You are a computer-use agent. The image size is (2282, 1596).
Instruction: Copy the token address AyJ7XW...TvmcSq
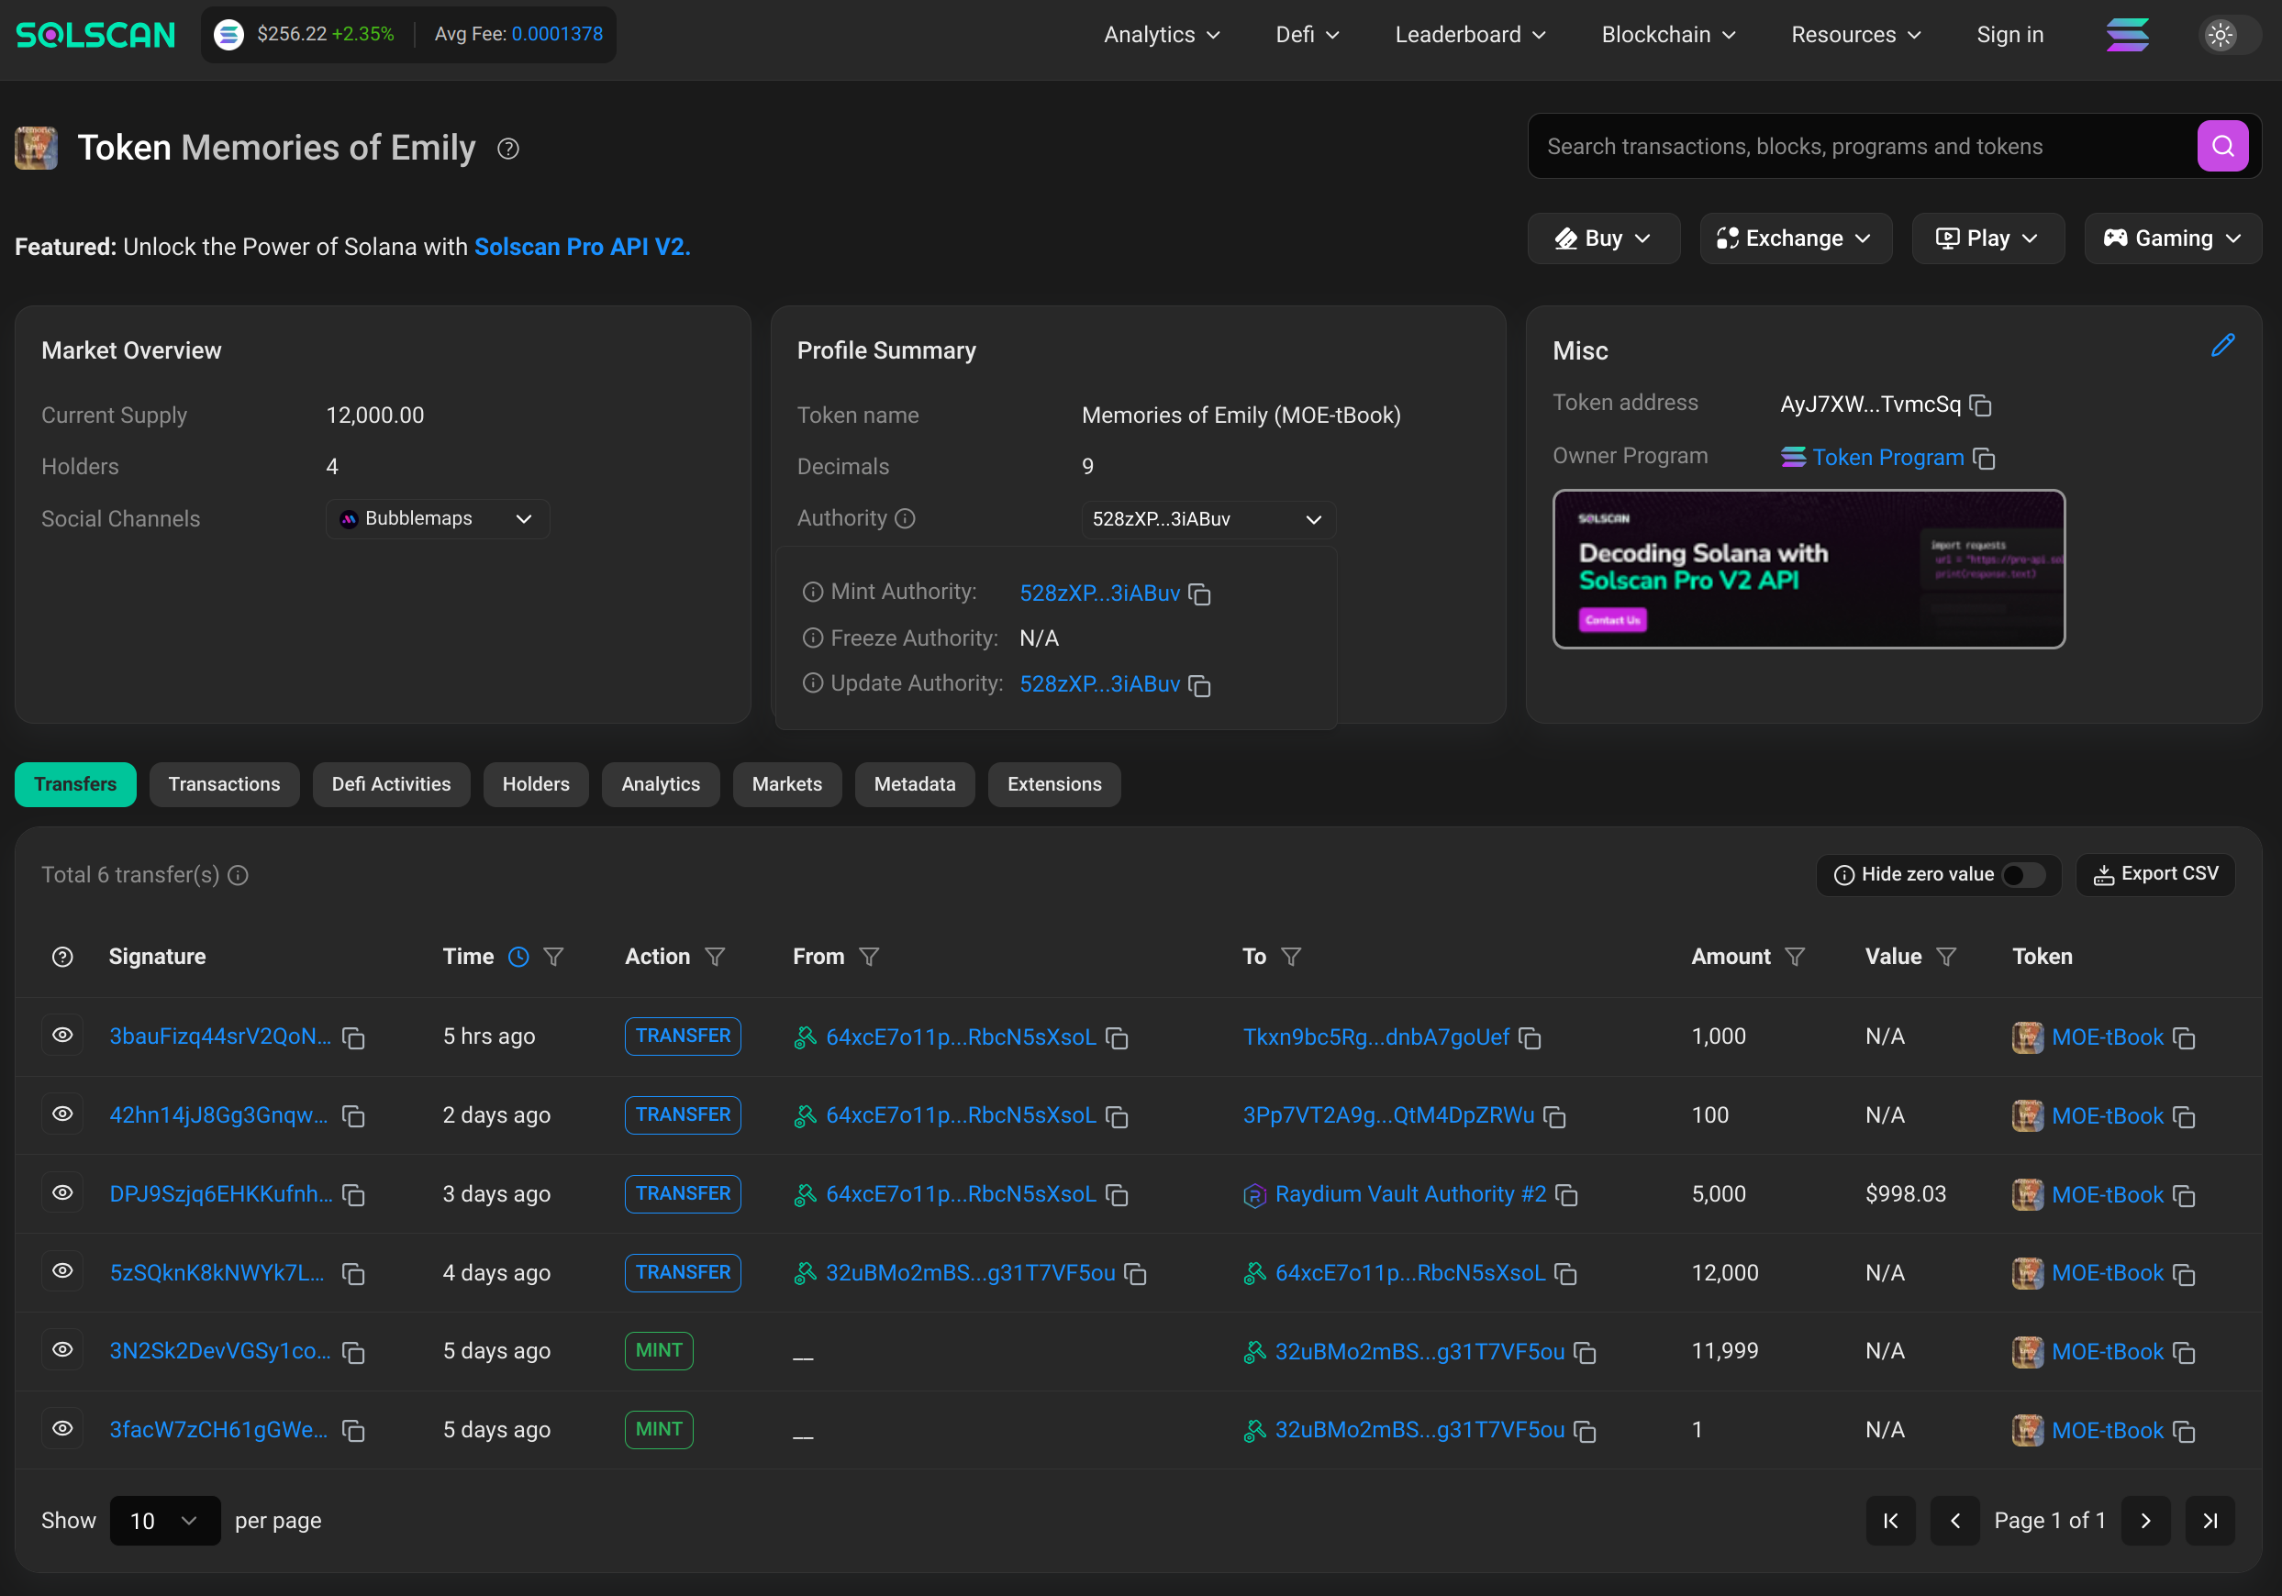click(1981, 405)
